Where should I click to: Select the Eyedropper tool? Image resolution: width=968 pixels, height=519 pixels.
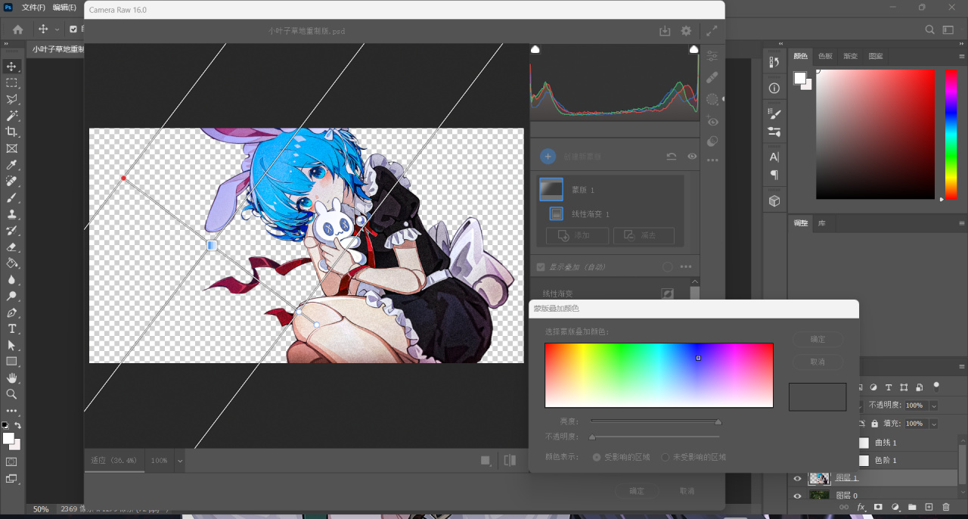12,165
